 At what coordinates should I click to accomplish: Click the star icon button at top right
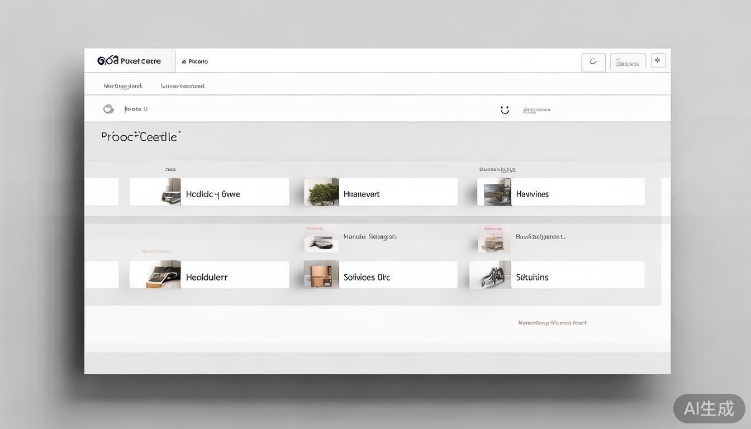click(x=658, y=60)
